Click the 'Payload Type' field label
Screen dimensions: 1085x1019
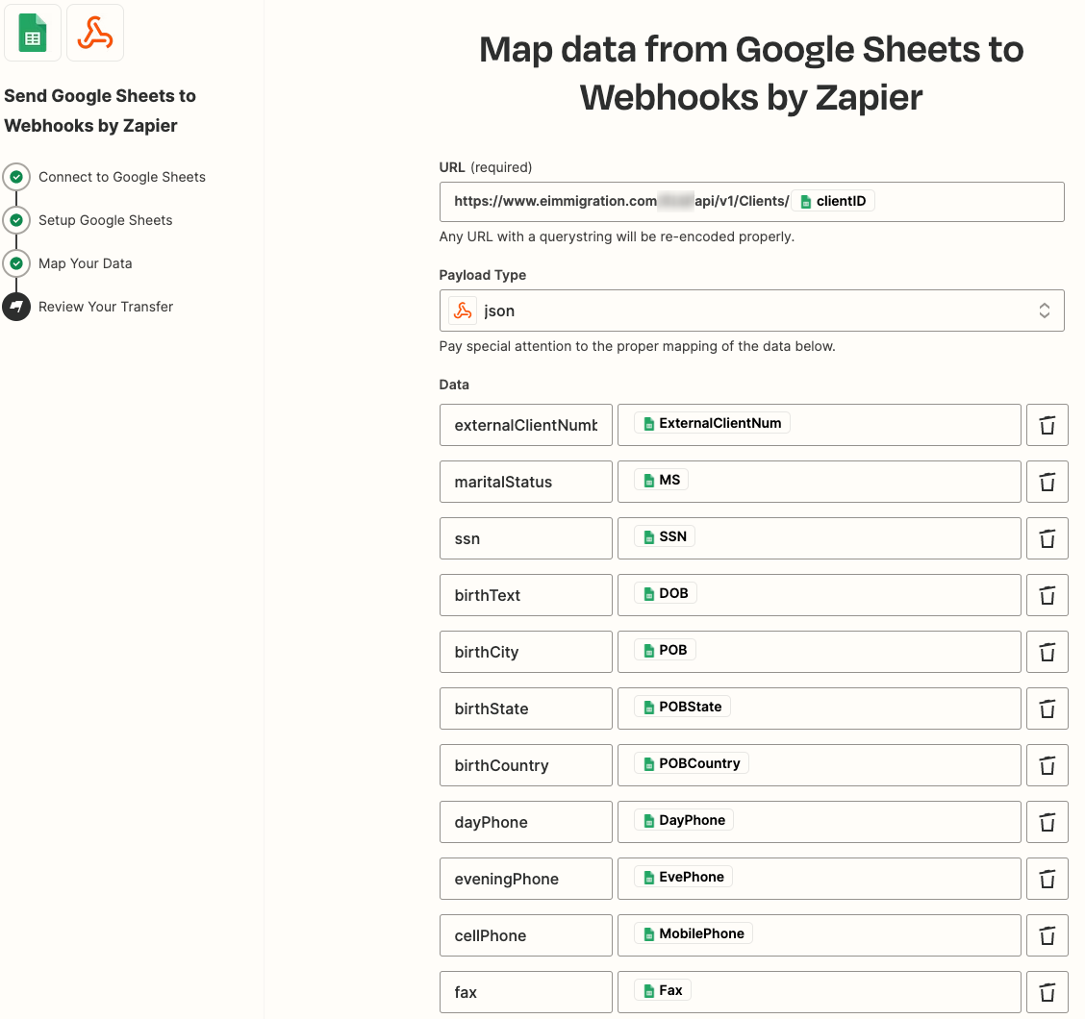tap(482, 275)
